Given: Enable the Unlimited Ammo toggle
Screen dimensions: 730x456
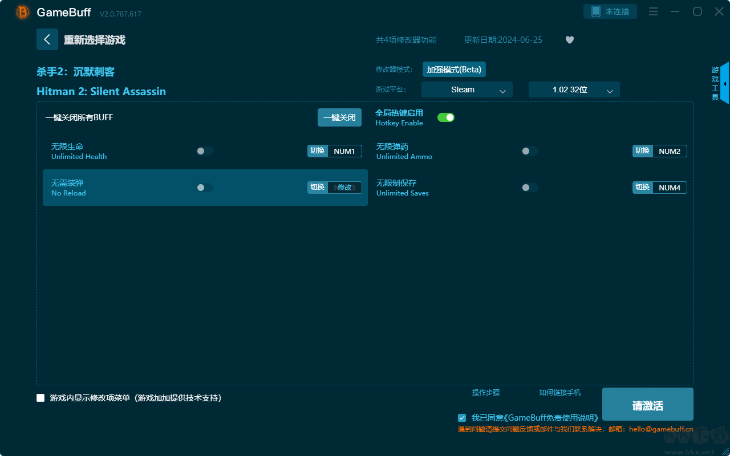Looking at the screenshot, I should click(530, 151).
